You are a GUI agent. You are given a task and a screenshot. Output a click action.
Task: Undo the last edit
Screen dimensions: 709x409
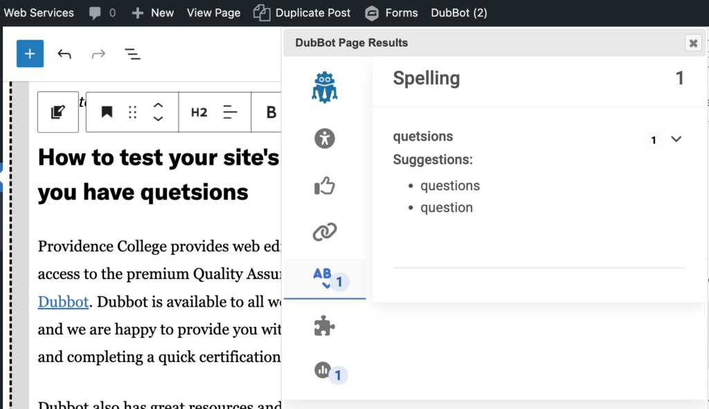tap(64, 54)
